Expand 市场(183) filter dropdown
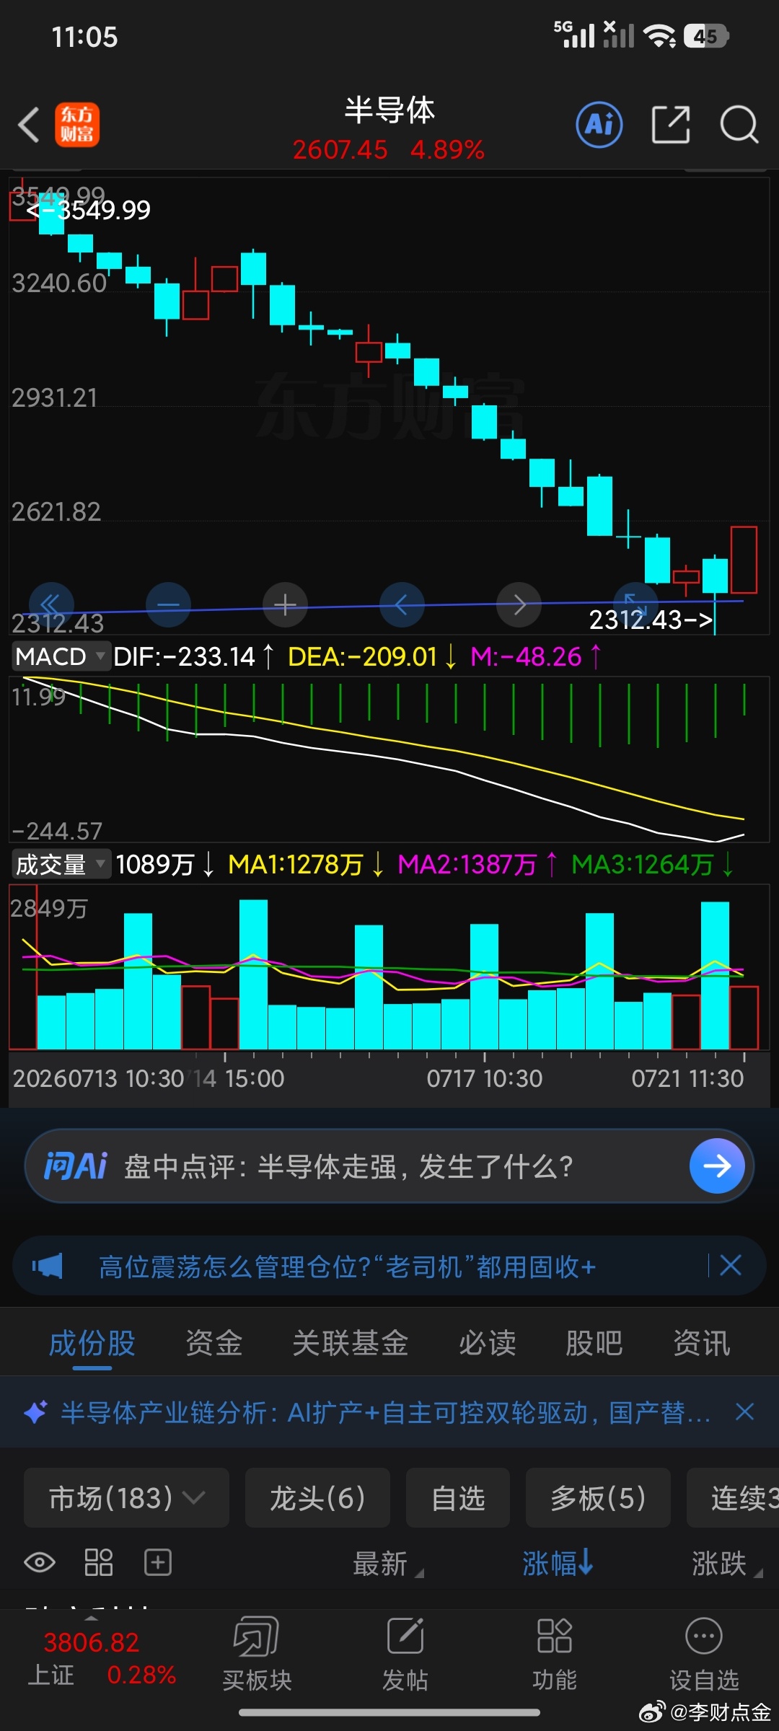779x1731 pixels. pos(126,1498)
